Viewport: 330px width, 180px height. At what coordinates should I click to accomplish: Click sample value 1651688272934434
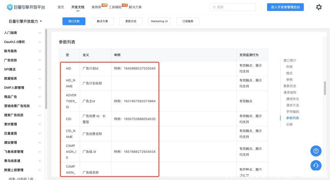140,152
